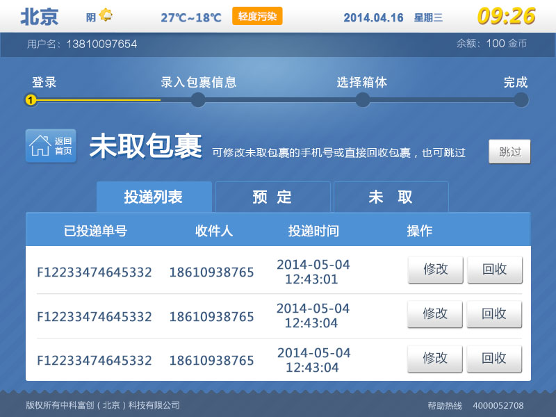Click the 选择箱体 step node
This screenshot has height=417, width=556.
click(x=362, y=100)
